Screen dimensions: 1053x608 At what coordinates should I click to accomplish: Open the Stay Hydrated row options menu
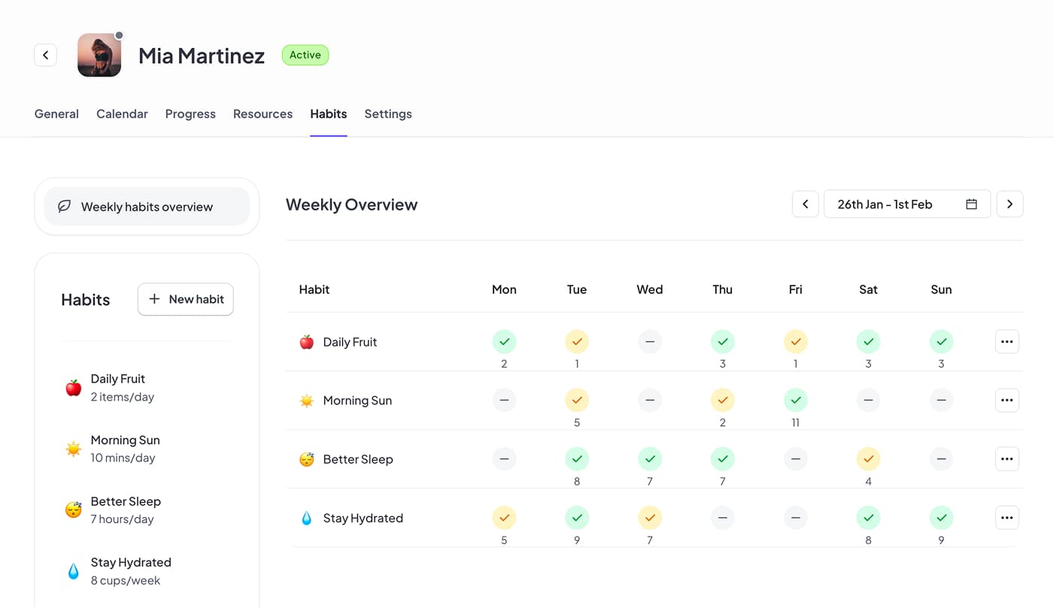click(1007, 517)
